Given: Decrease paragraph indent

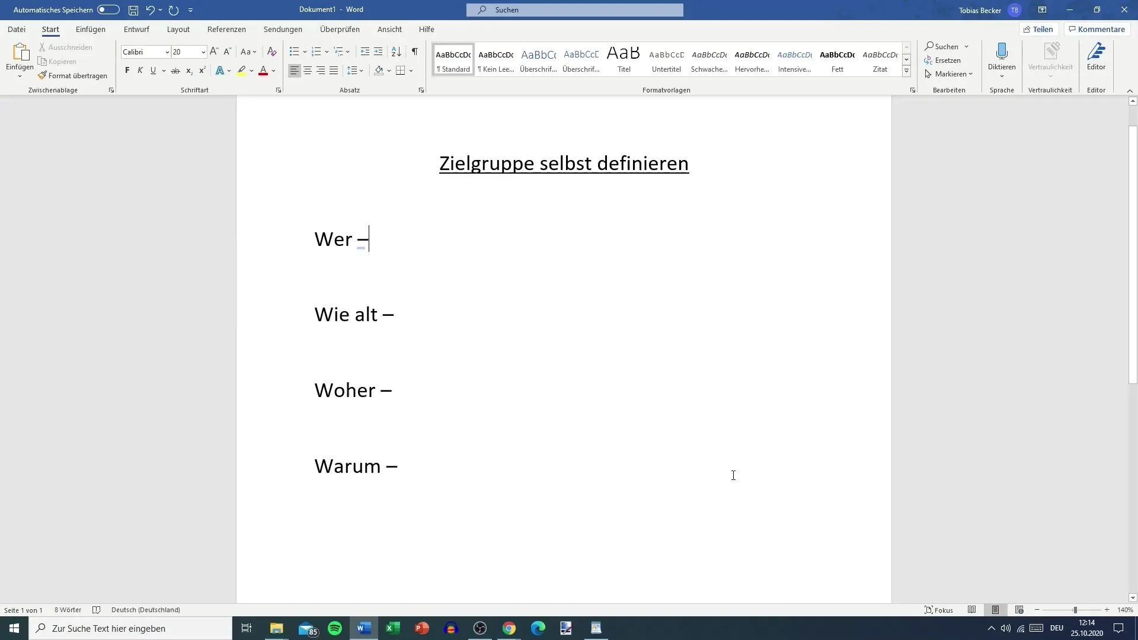Looking at the screenshot, I should coord(365,52).
